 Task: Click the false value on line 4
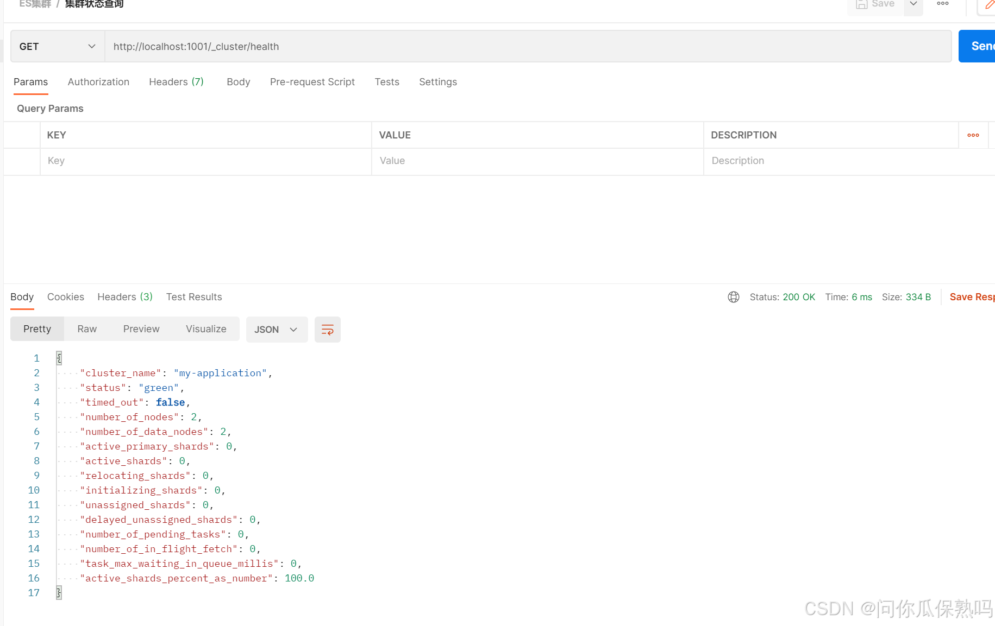click(x=170, y=402)
